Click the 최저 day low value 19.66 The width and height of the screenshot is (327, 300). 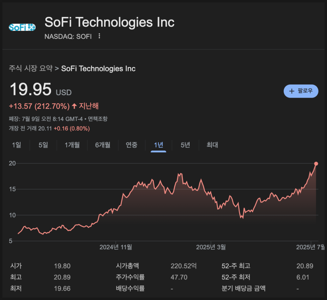click(62, 289)
